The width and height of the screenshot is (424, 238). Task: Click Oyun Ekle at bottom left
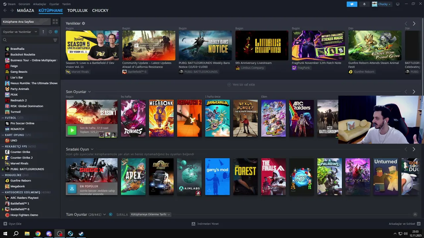[13, 224]
